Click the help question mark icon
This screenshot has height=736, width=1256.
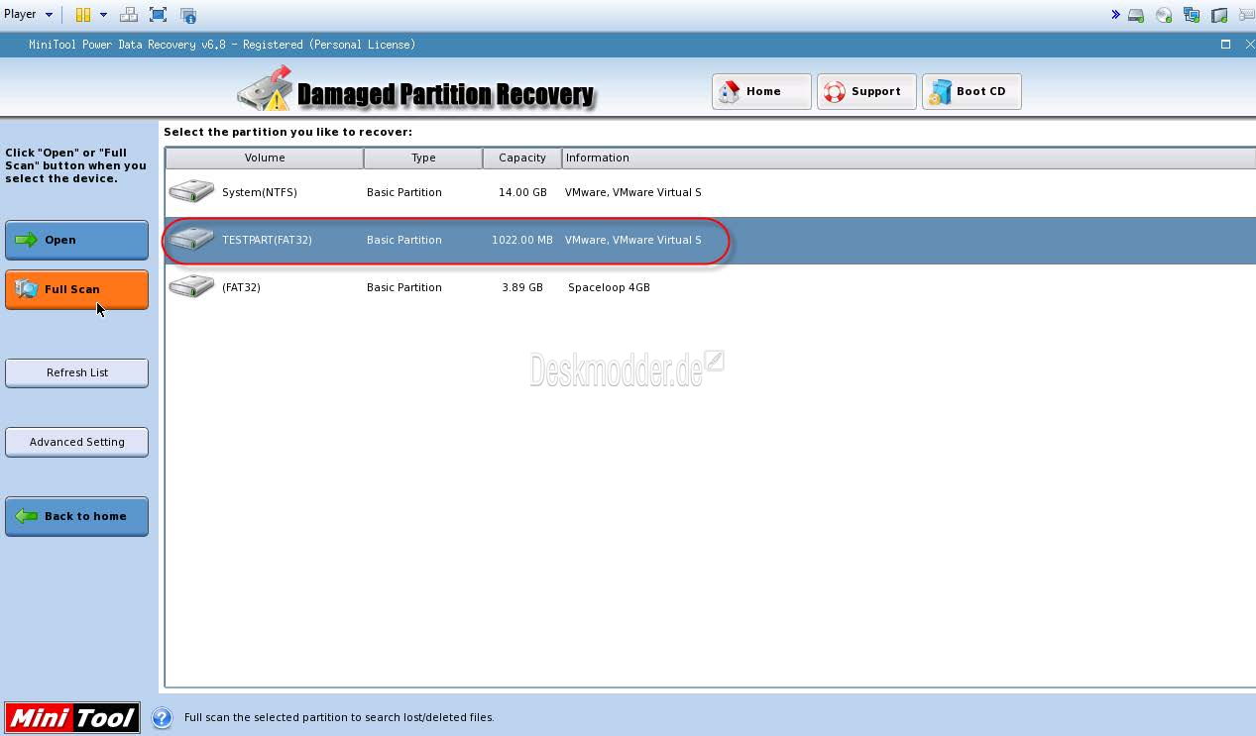162,718
